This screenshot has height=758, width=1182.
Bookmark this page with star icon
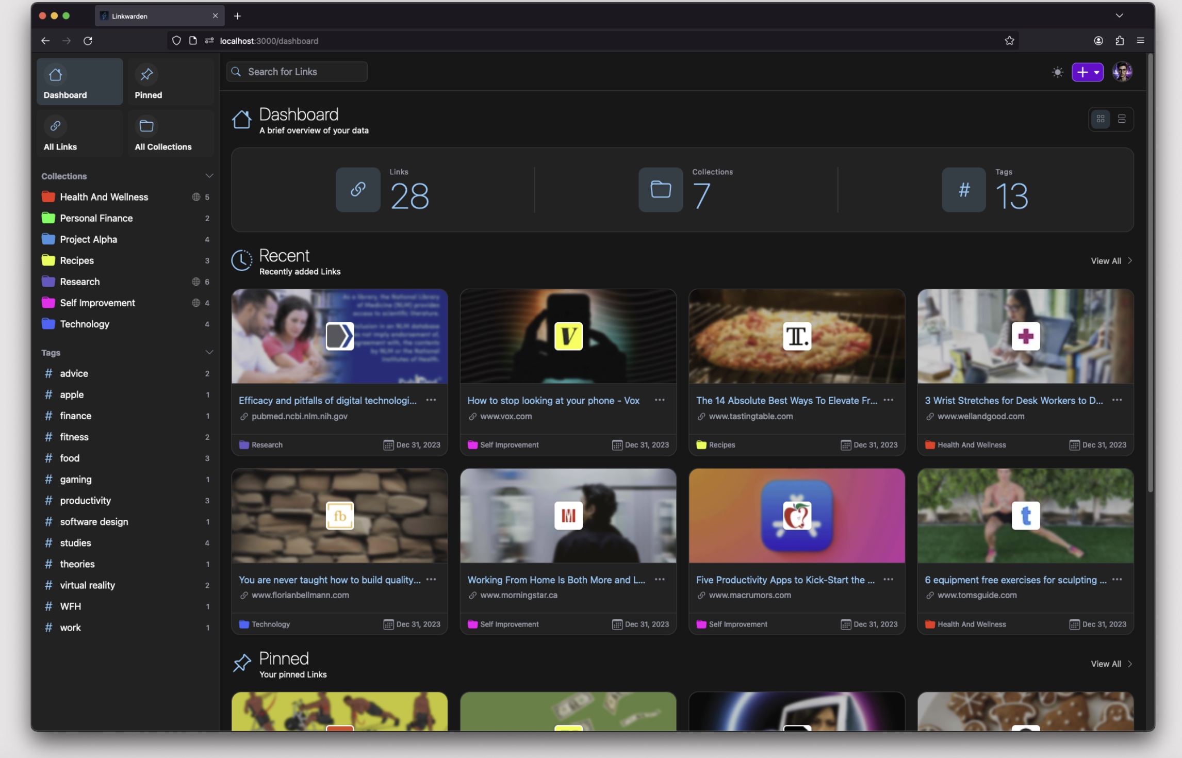[x=1009, y=41]
